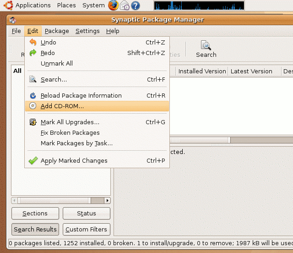Choose Apply Marked Changes entry
Image resolution: width=293 pixels, height=253 pixels.
tap(97, 160)
